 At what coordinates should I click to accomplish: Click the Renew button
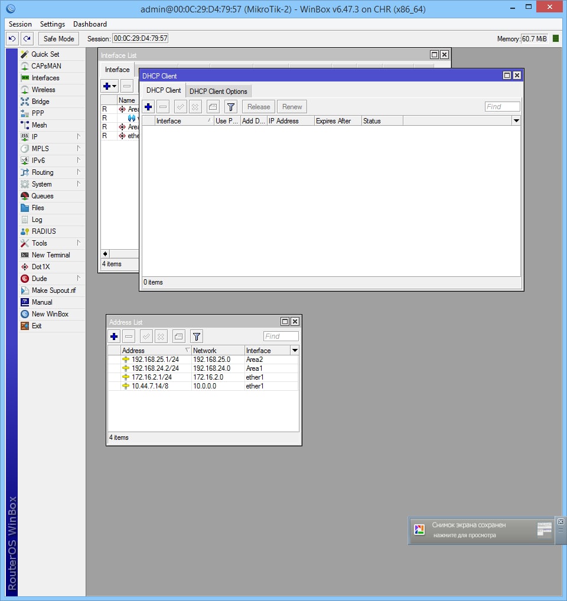[292, 107]
